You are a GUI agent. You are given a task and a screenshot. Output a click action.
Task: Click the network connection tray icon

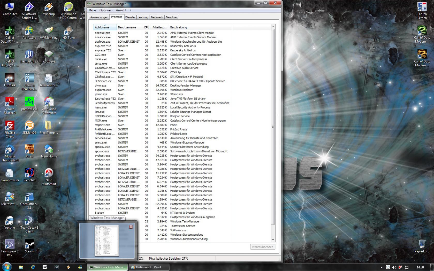tap(406, 267)
